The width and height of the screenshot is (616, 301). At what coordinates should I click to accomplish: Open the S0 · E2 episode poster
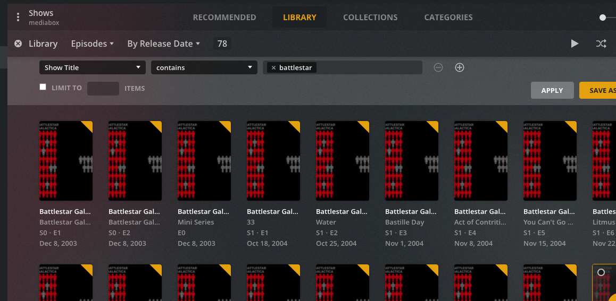(135, 161)
